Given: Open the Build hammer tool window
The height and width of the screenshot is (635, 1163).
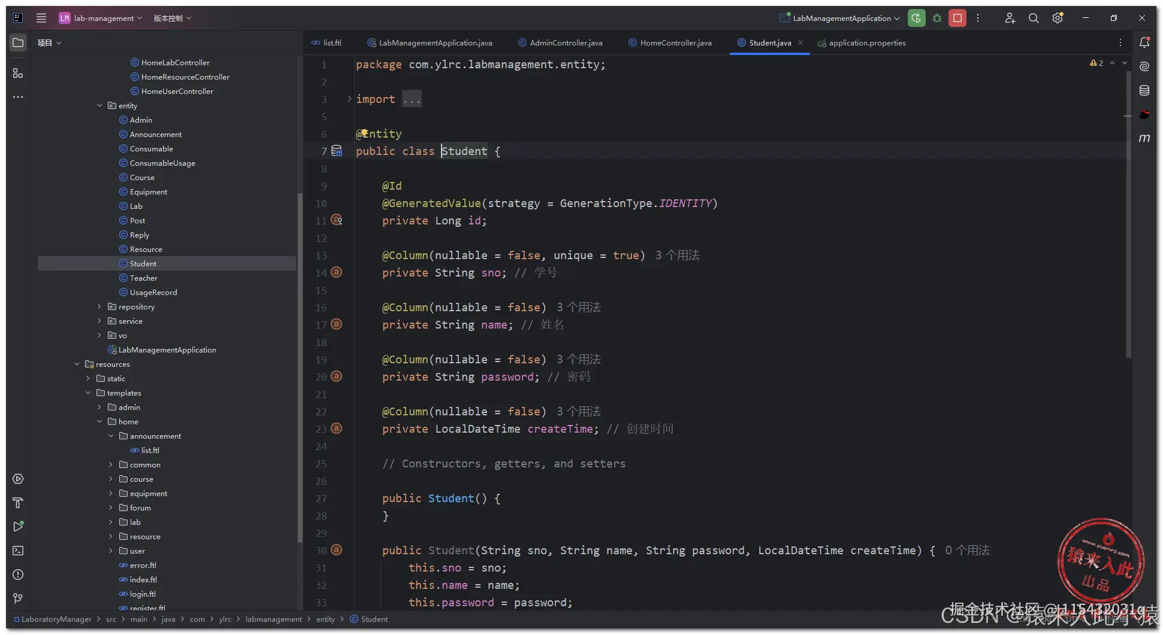Looking at the screenshot, I should click(18, 503).
